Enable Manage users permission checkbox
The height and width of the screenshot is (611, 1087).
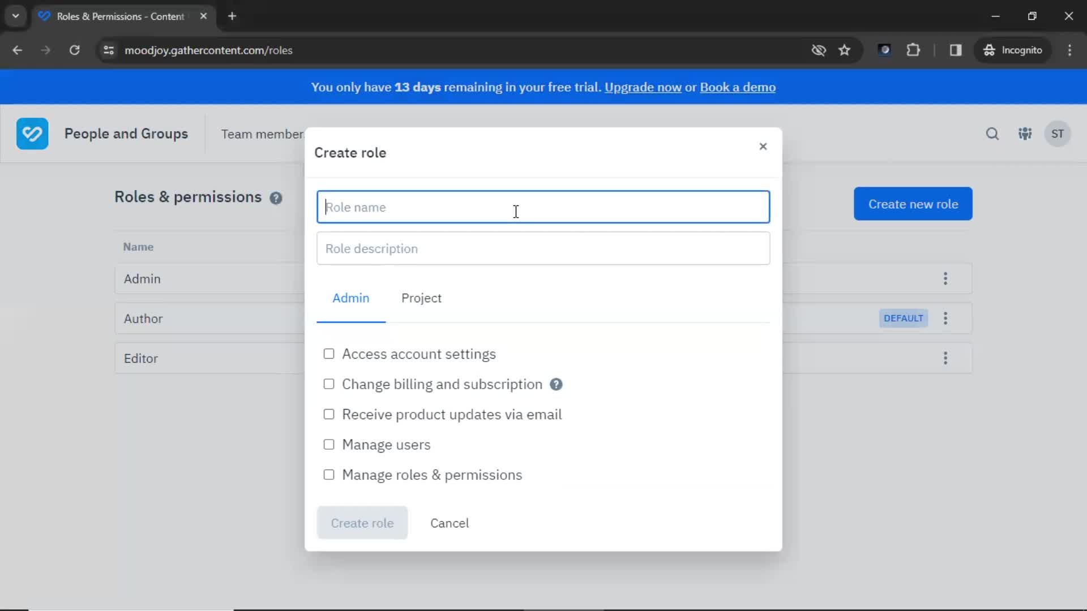pyautogui.click(x=328, y=444)
